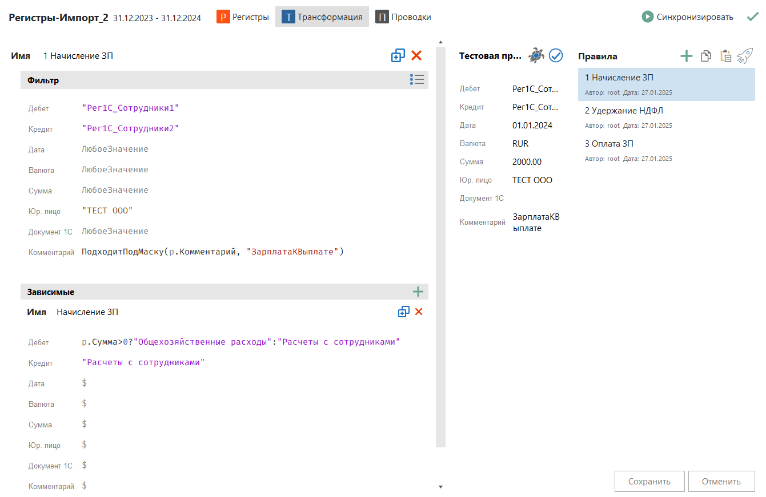The width and height of the screenshot is (766, 497).
Task: Open the Фильтр list options menu
Action: pos(417,80)
